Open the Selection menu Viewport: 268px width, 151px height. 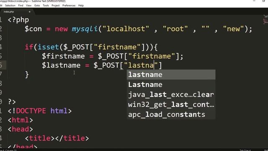coord(10,5)
